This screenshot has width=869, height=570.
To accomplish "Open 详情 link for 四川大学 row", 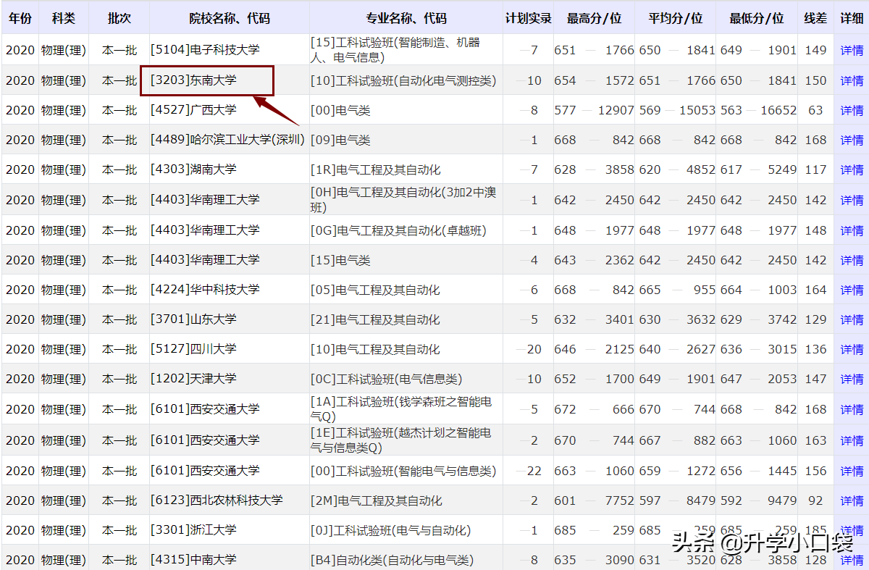I will pyautogui.click(x=852, y=349).
